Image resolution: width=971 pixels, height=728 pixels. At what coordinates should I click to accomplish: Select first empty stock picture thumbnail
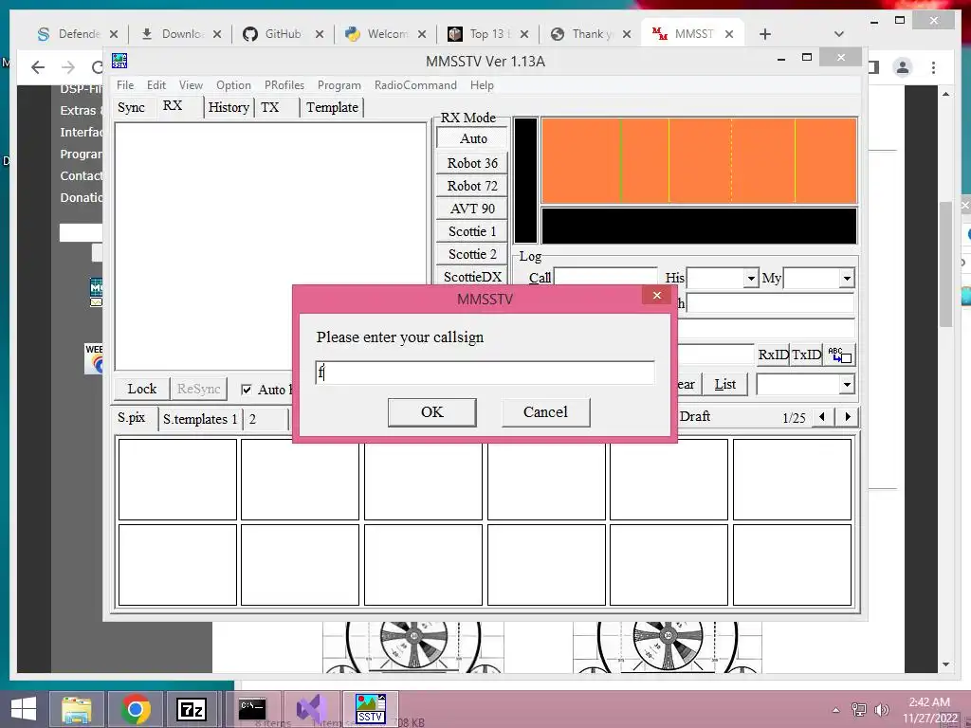[177, 480]
